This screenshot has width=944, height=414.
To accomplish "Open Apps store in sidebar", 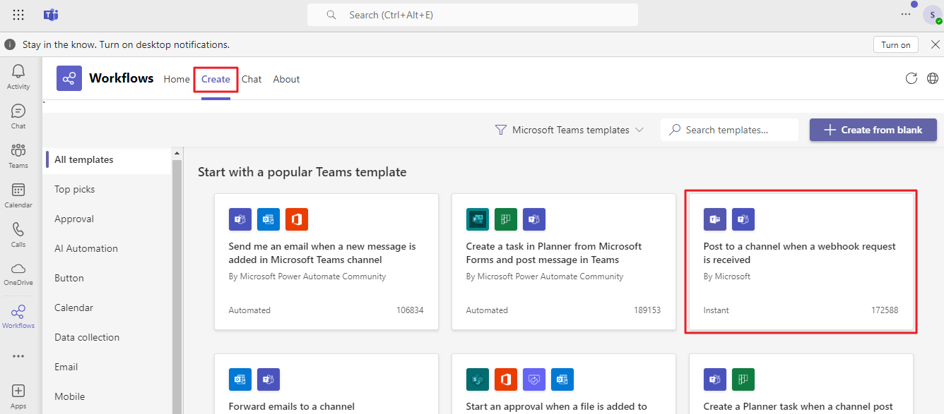I will tap(18, 396).
